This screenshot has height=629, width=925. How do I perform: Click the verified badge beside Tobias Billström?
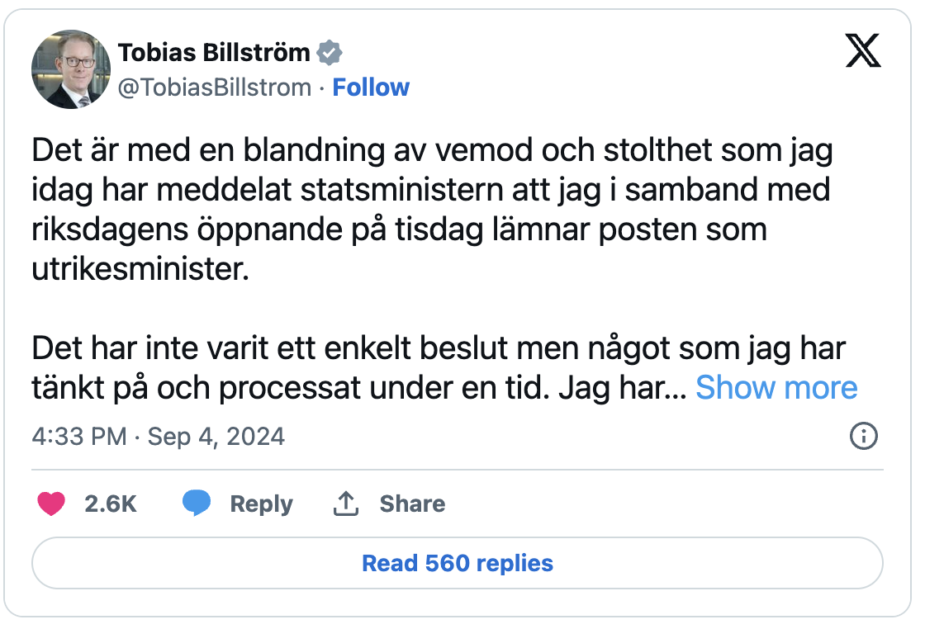[330, 53]
